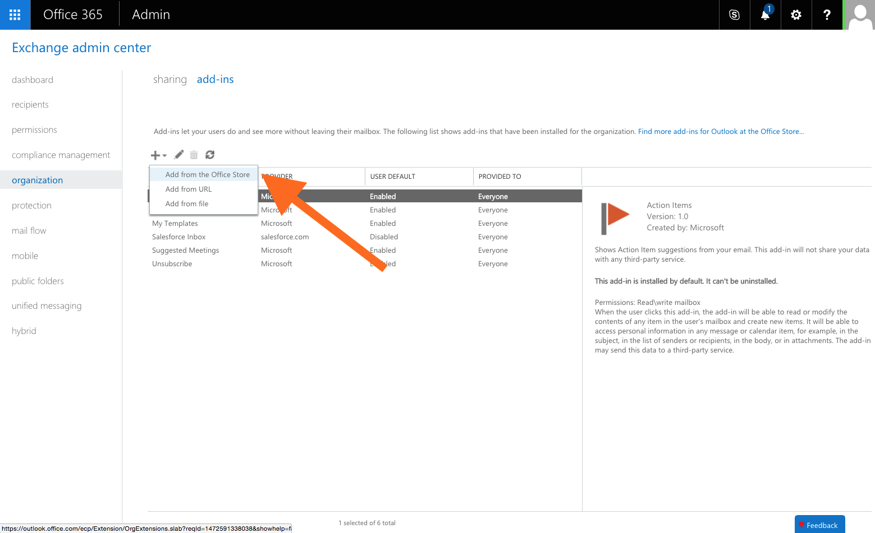875x533 pixels.
Task: Click the delete trash icon
Action: (194, 155)
